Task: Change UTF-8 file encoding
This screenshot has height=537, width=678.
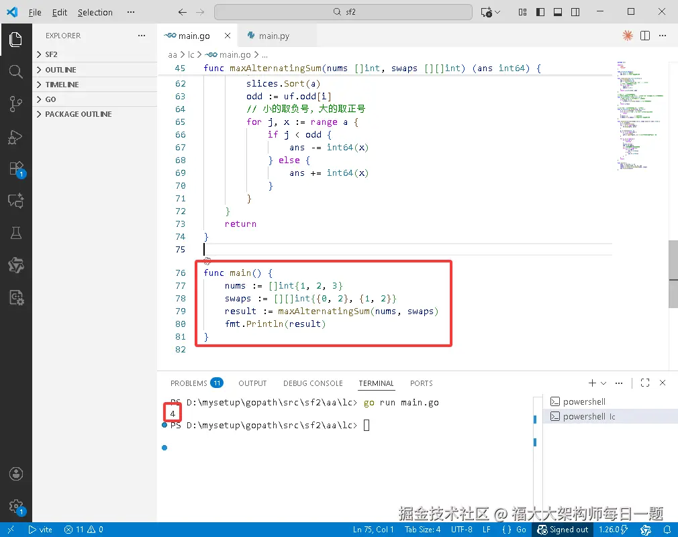Action: [x=461, y=529]
